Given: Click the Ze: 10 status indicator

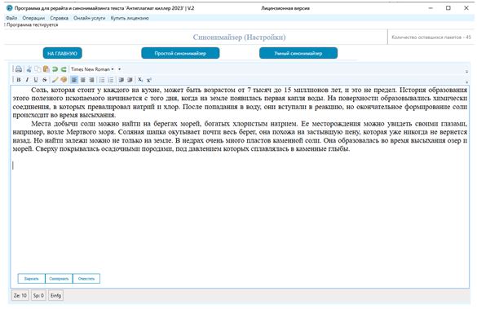Looking at the screenshot, I should pos(20,295).
